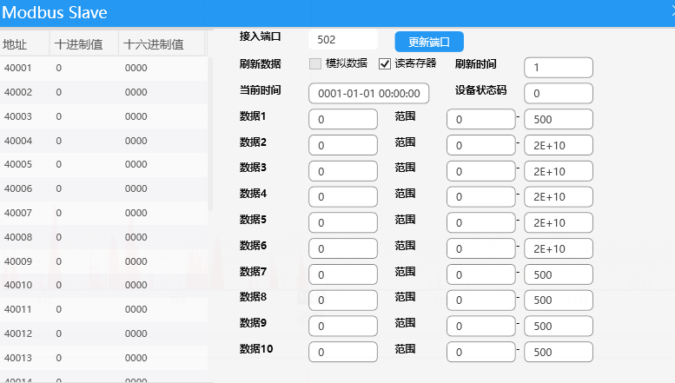
Task: Click the 地址 column header
Action: point(24,44)
